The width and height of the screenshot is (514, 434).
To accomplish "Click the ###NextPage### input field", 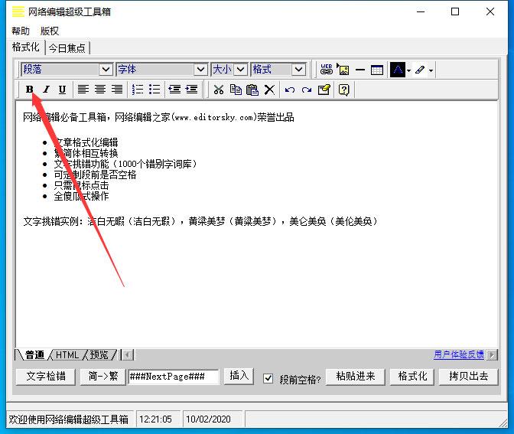I will 174,377.
